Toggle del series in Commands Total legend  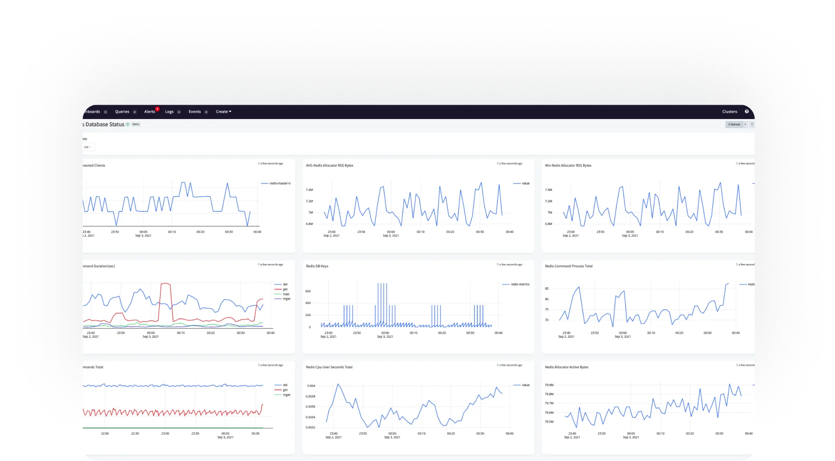pyautogui.click(x=281, y=385)
